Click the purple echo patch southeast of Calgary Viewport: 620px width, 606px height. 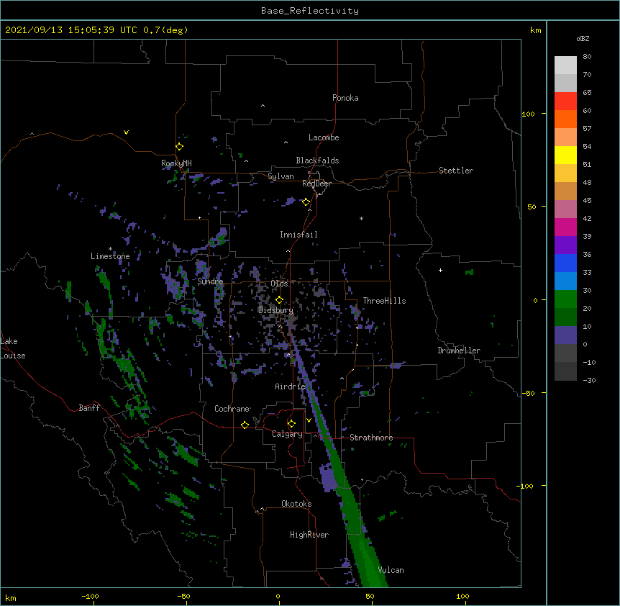tap(328, 477)
